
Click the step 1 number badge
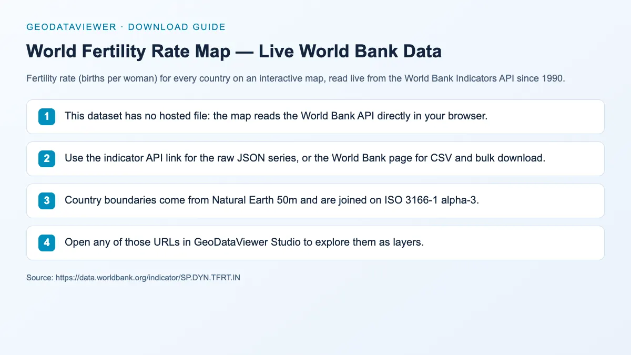[47, 117]
